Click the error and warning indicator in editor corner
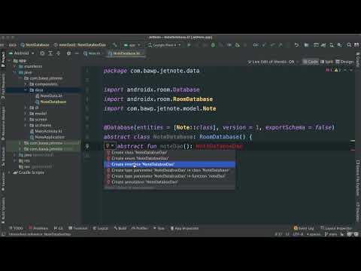Image resolution: width=361 pixels, height=271 pixels. tap(333, 70)
